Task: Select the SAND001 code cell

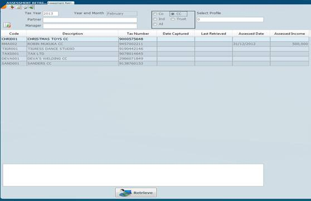Action: (14, 63)
